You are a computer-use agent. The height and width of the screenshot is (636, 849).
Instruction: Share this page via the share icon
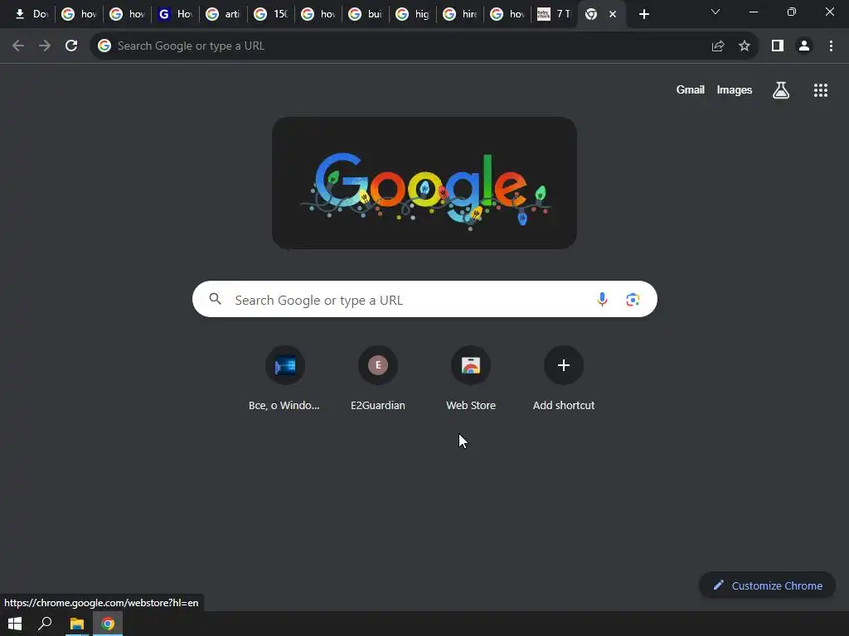click(x=718, y=46)
